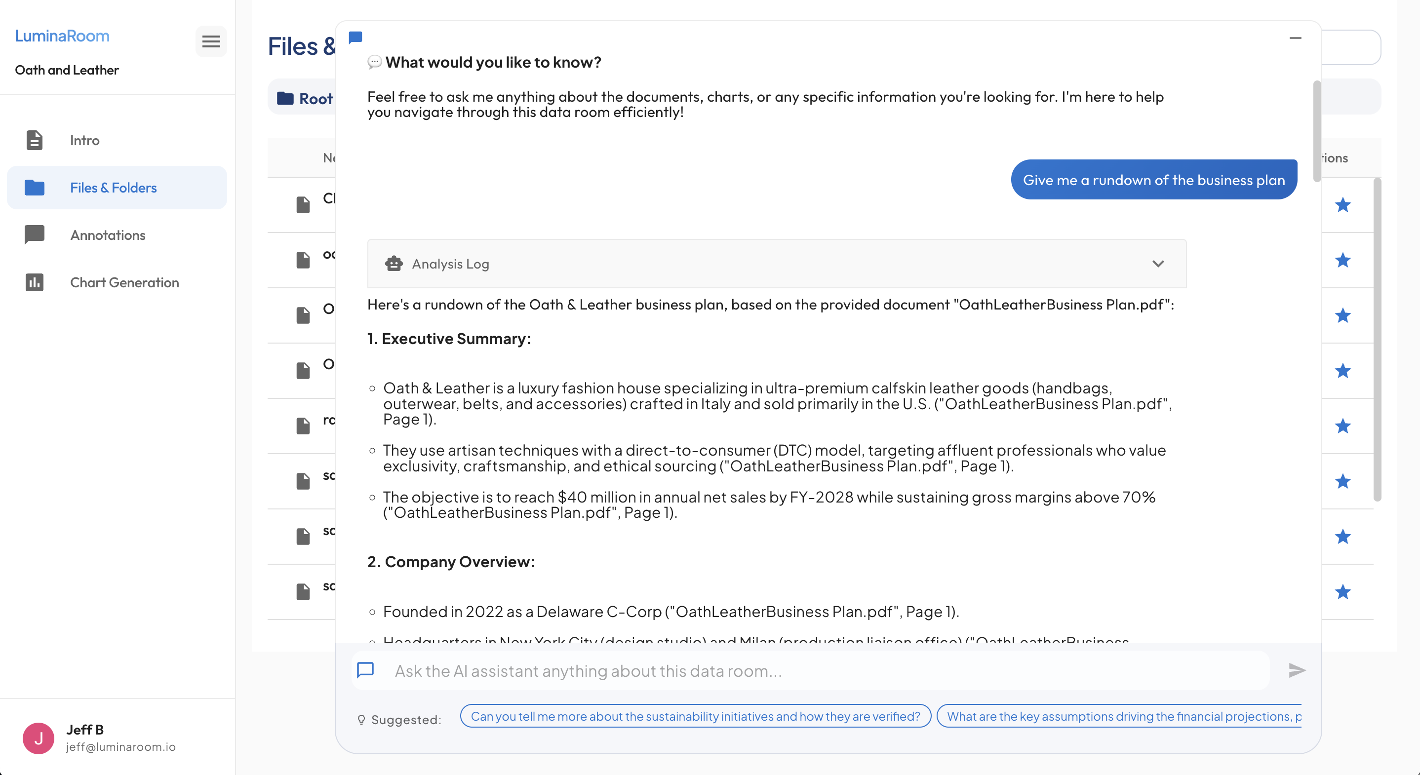The height and width of the screenshot is (775, 1420).
Task: Click the jeff@luminaroom.io email text
Action: pyautogui.click(x=121, y=747)
